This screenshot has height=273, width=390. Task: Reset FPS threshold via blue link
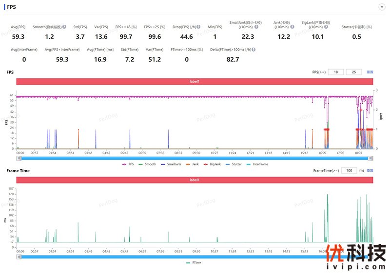pos(370,72)
